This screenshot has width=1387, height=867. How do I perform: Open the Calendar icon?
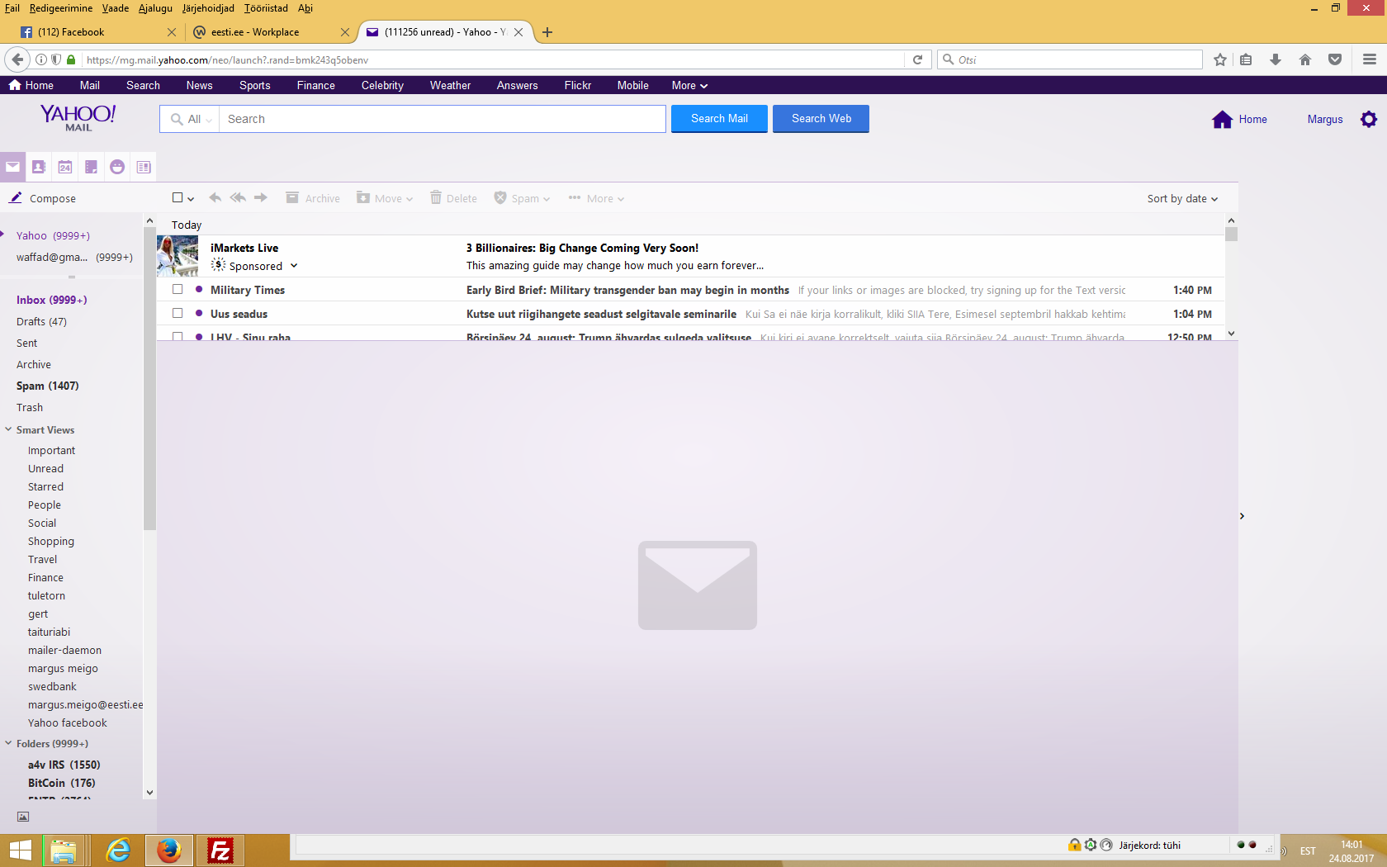[x=65, y=167]
